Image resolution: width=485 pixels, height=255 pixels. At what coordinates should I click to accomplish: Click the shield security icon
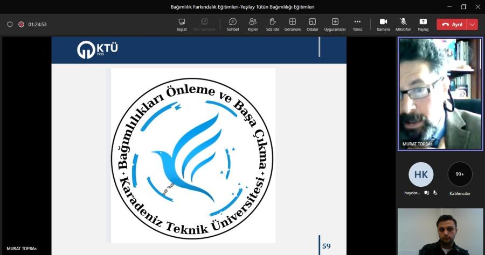10,24
